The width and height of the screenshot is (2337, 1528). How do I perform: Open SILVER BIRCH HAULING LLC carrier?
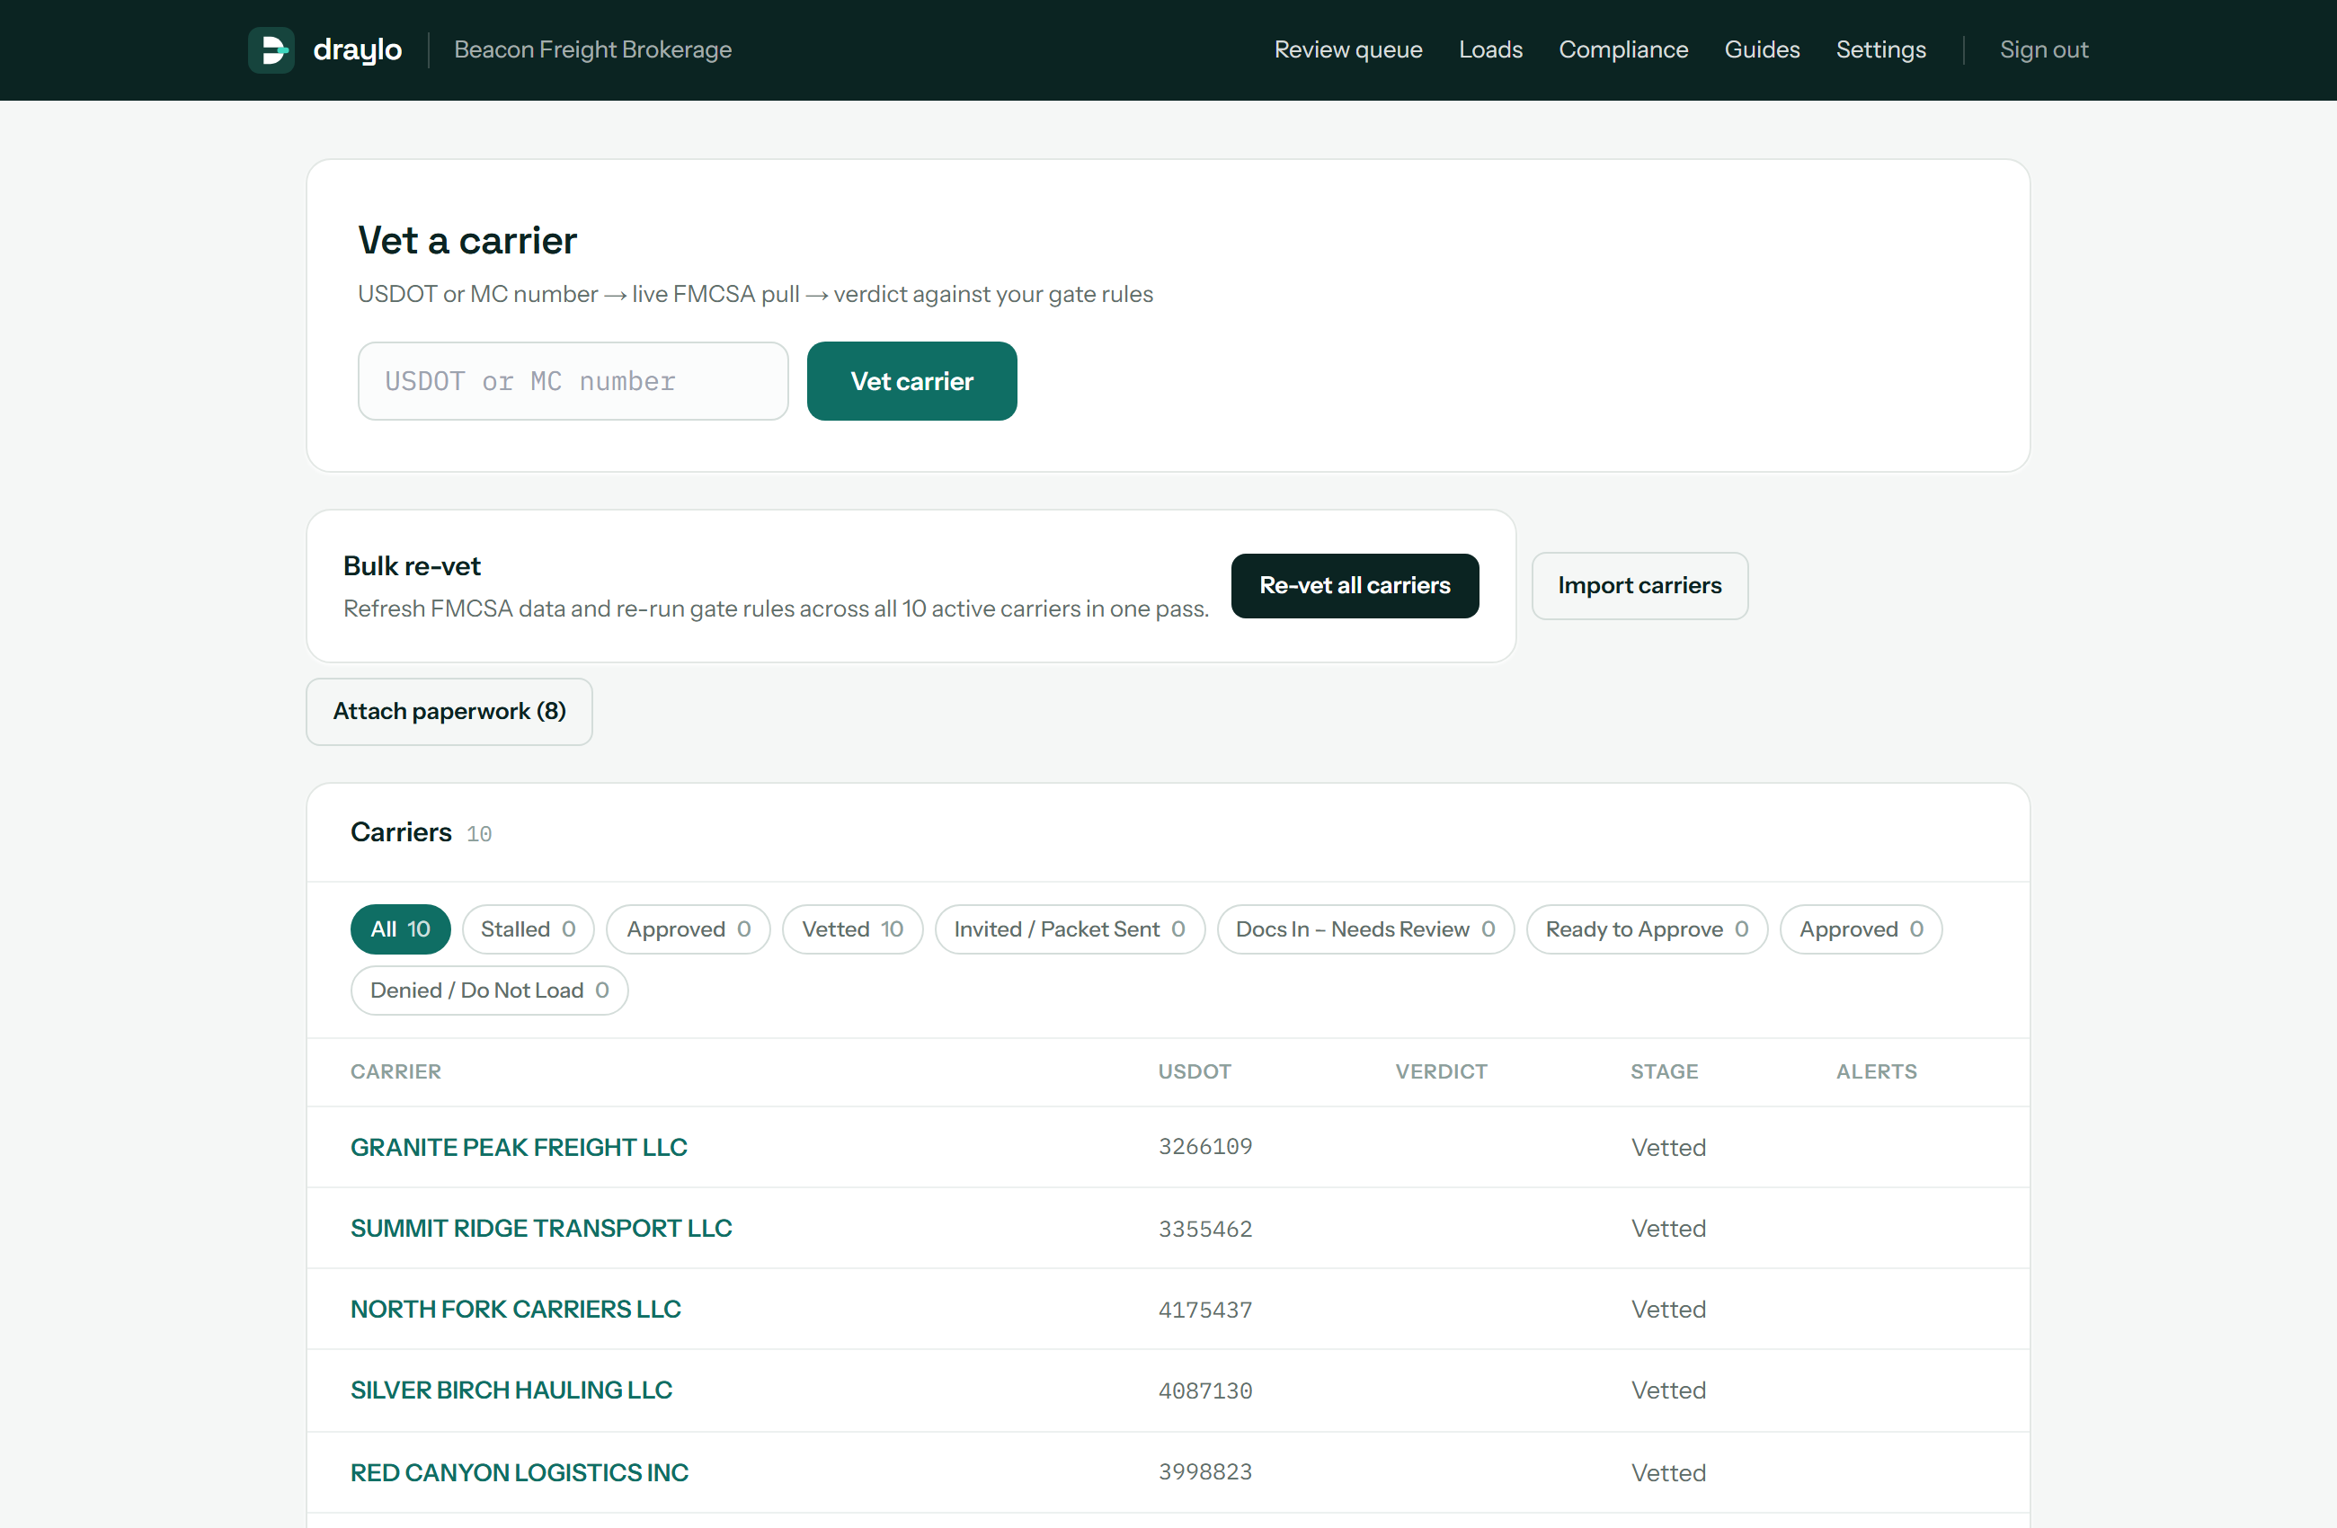tap(511, 1390)
